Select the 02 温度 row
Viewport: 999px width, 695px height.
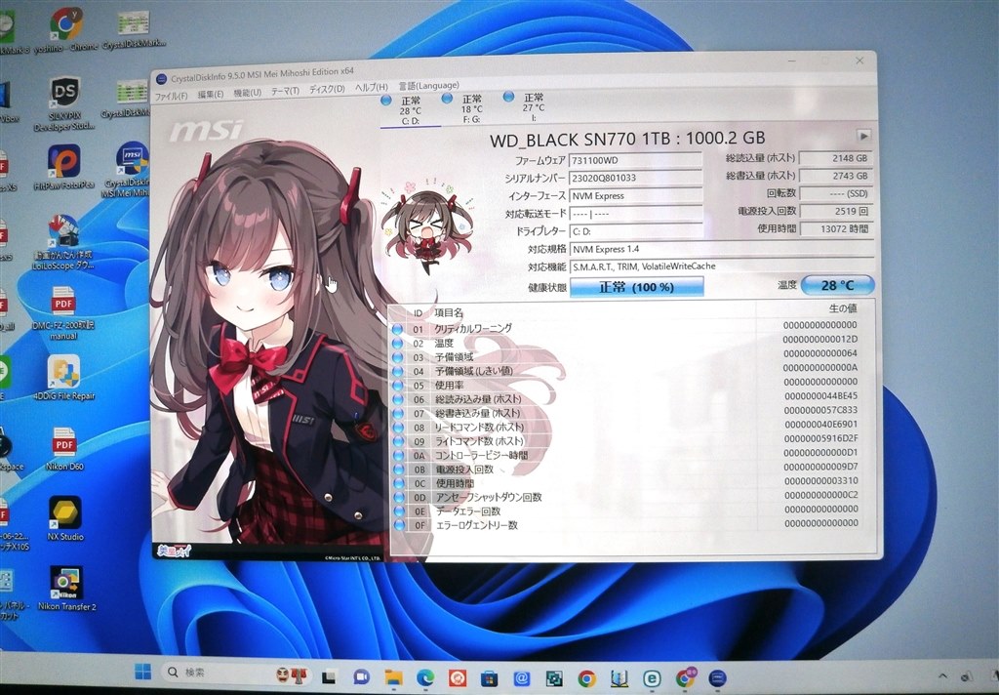tap(631, 343)
